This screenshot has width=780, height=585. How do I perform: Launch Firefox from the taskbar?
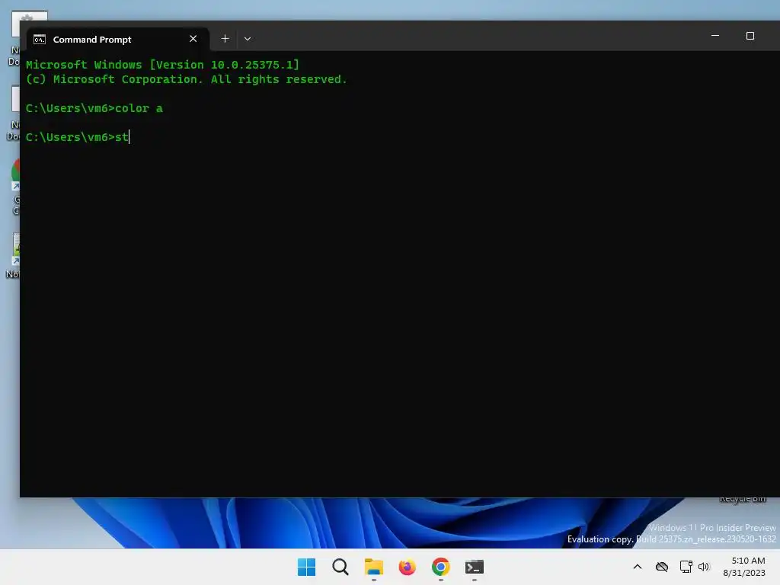[407, 567]
